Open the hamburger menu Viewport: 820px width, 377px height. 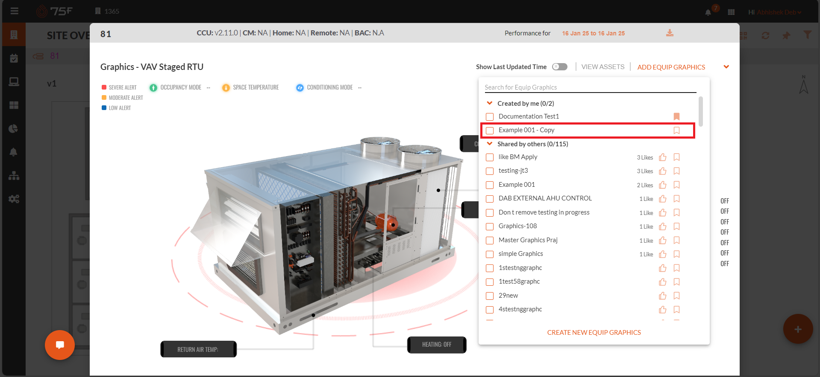14,11
